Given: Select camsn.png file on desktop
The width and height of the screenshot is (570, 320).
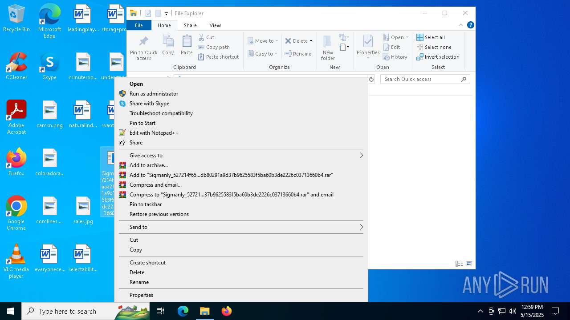Looking at the screenshot, I should point(49,115).
